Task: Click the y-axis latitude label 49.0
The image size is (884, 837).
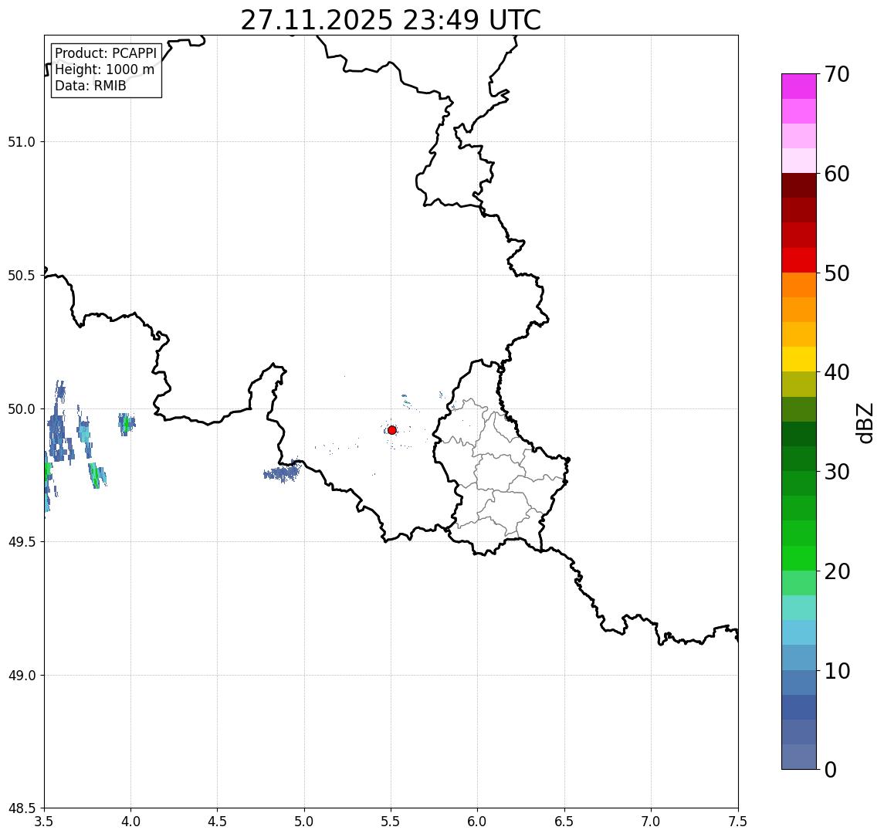Action: click(x=22, y=675)
